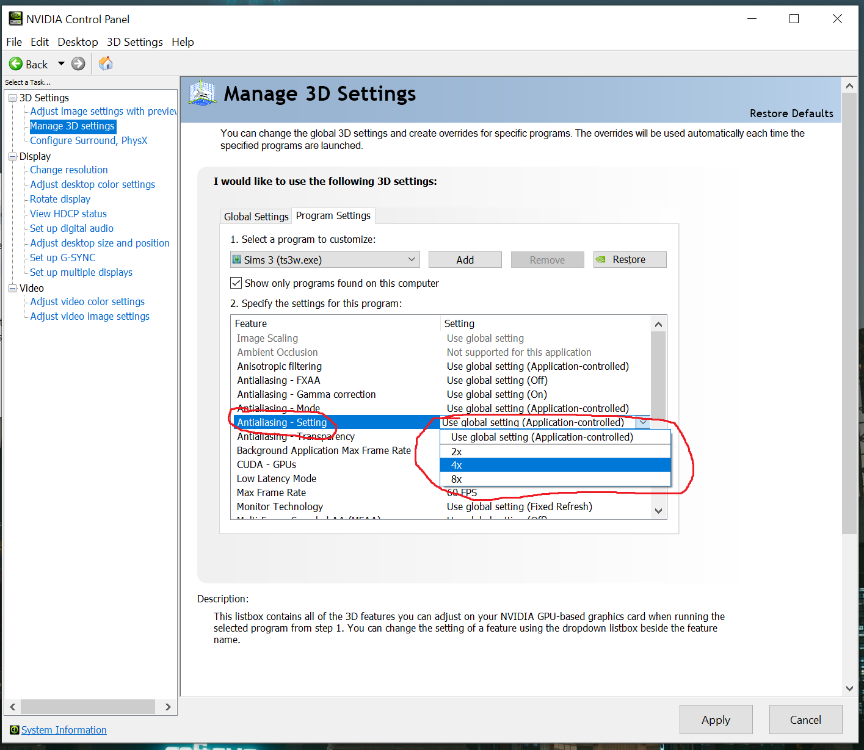Select the CUDA - GPUs row
The height and width of the screenshot is (750, 864).
pos(266,464)
